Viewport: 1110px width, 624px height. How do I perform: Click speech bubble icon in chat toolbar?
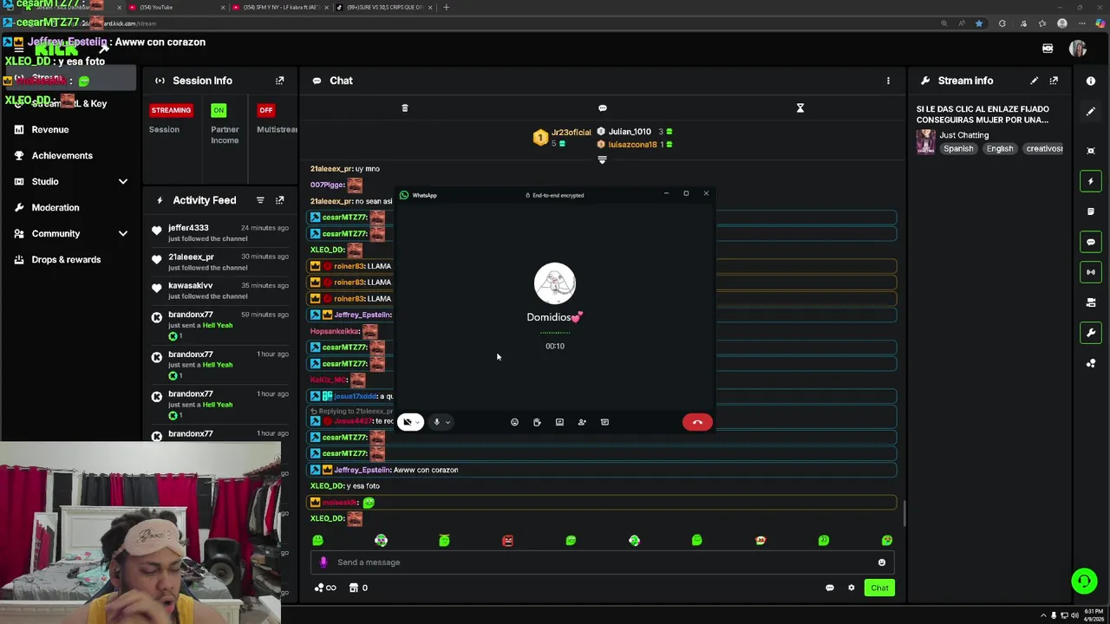[x=603, y=108]
